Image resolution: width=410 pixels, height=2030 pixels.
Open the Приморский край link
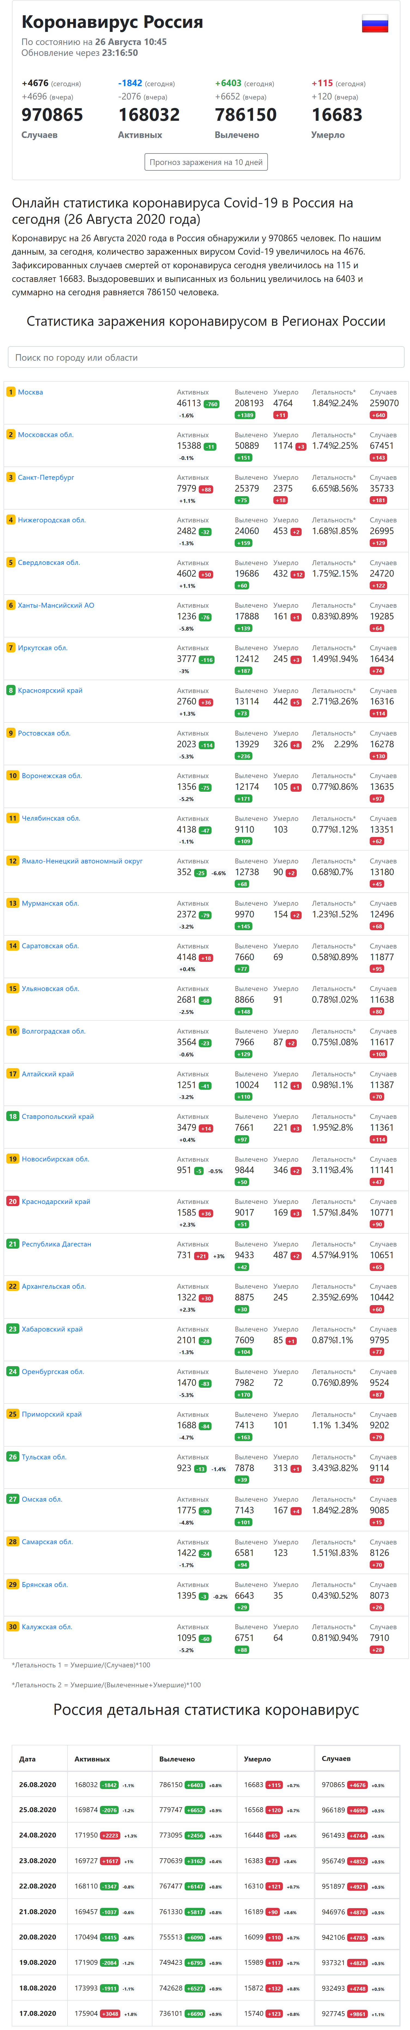point(52,1414)
